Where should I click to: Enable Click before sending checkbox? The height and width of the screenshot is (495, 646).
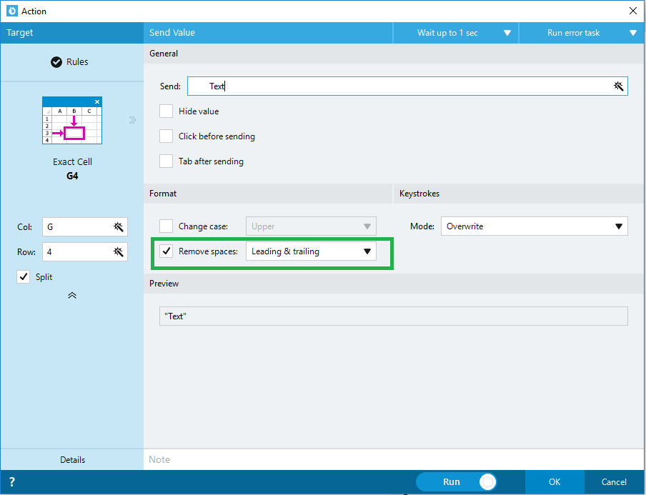pos(166,136)
